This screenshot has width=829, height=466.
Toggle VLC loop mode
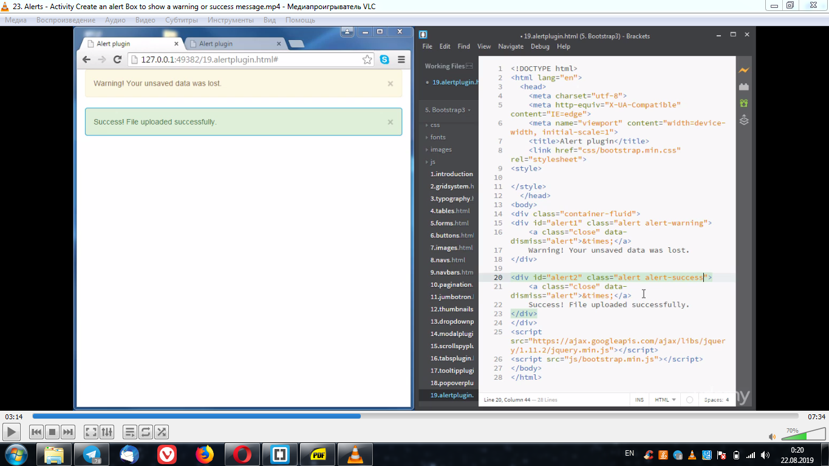coord(146,432)
